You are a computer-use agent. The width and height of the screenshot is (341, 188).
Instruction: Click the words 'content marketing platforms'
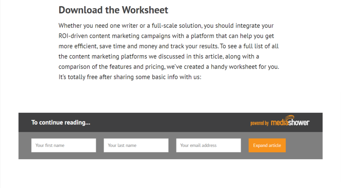tap(102, 56)
